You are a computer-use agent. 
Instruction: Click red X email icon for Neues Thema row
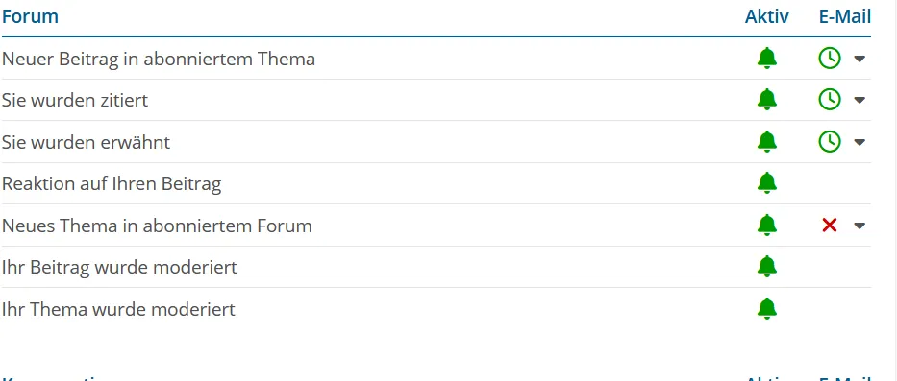830,226
